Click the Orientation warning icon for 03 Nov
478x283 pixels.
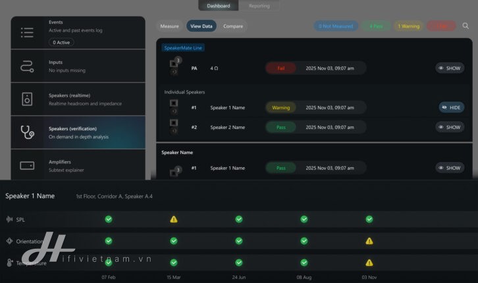369,242
